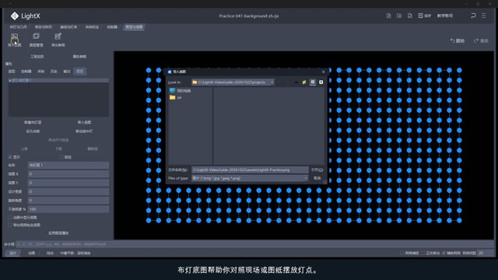
Task: Switch to the 动画 animation bottom tab
Action: pyautogui.click(x=31, y=253)
